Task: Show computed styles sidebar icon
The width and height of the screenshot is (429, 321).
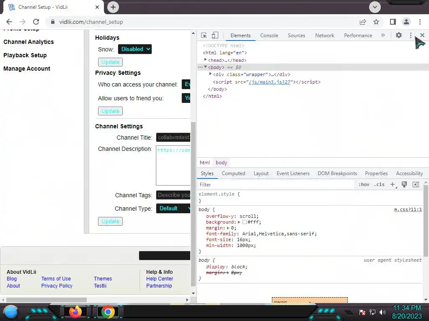Action: tap(416, 184)
